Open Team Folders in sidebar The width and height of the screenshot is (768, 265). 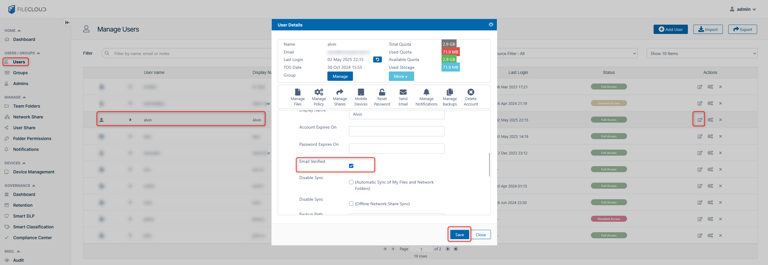pos(27,106)
